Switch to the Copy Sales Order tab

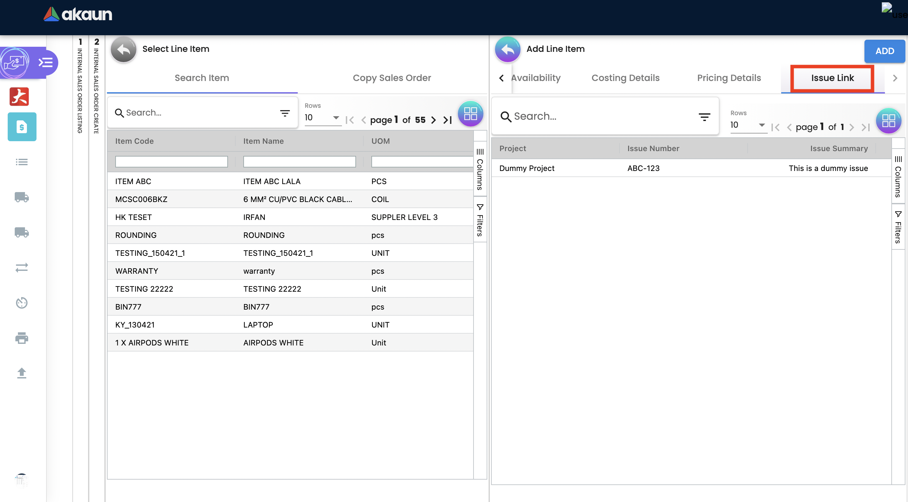tap(392, 78)
